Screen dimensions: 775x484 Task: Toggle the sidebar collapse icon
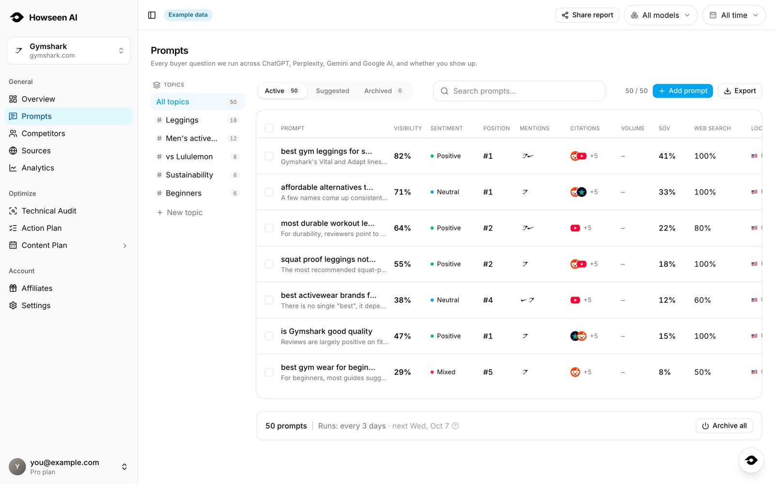[152, 15]
